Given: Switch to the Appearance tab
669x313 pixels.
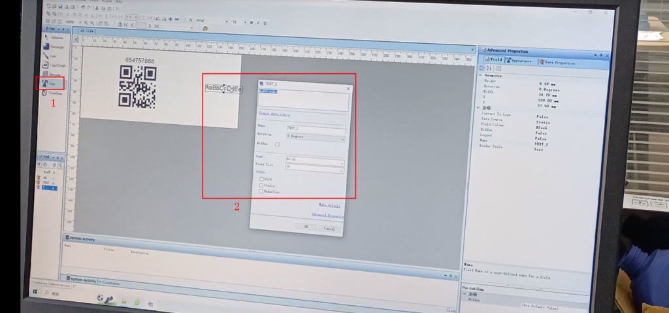Looking at the screenshot, I should [x=520, y=61].
